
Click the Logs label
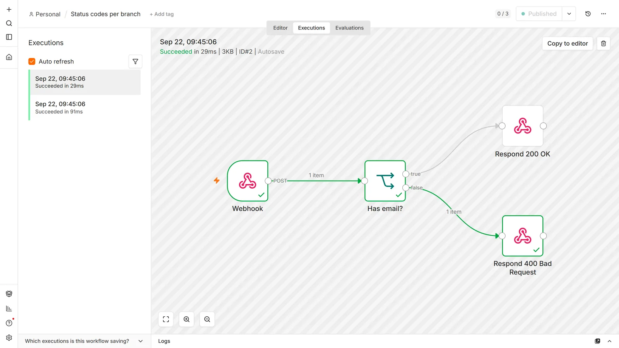pyautogui.click(x=164, y=341)
